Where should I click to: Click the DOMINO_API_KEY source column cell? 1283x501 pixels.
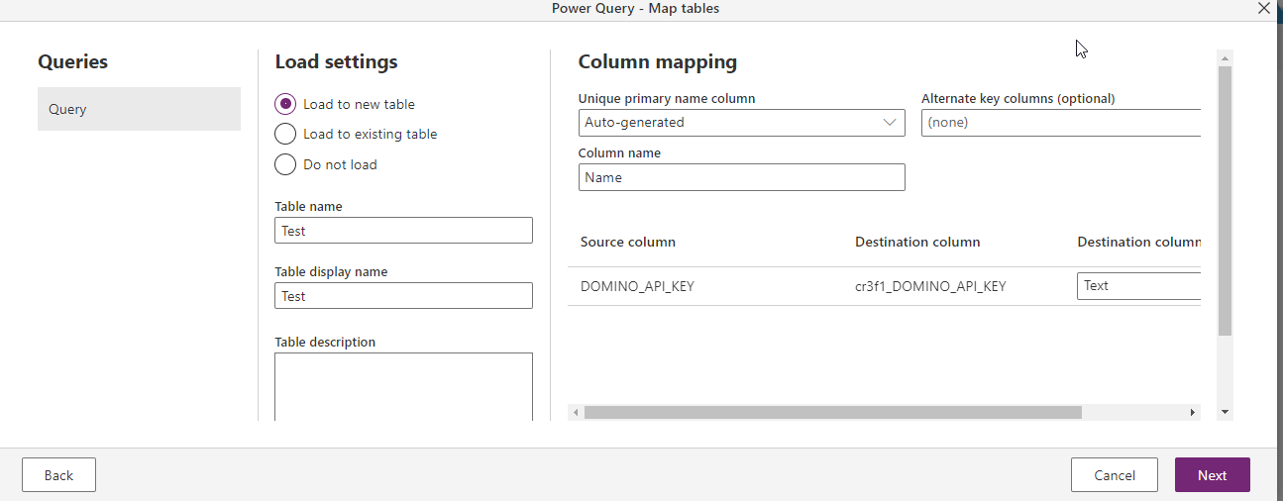637,286
